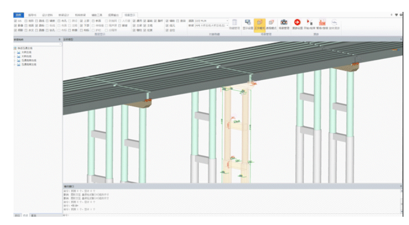Toggle the 基础 foundation checkbox

pos(145,21)
